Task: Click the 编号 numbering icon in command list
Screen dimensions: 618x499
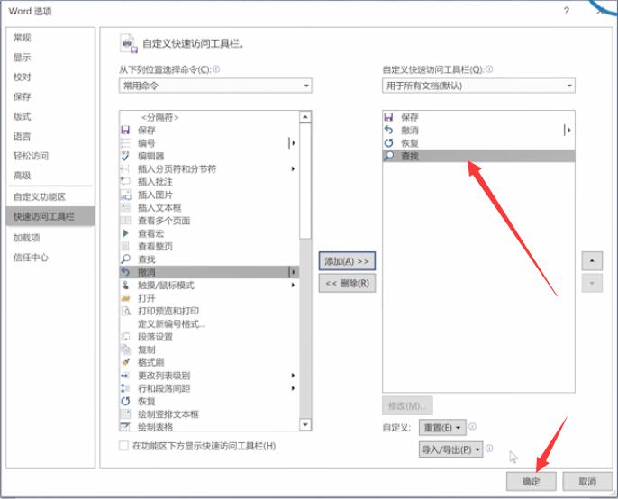Action: (125, 143)
